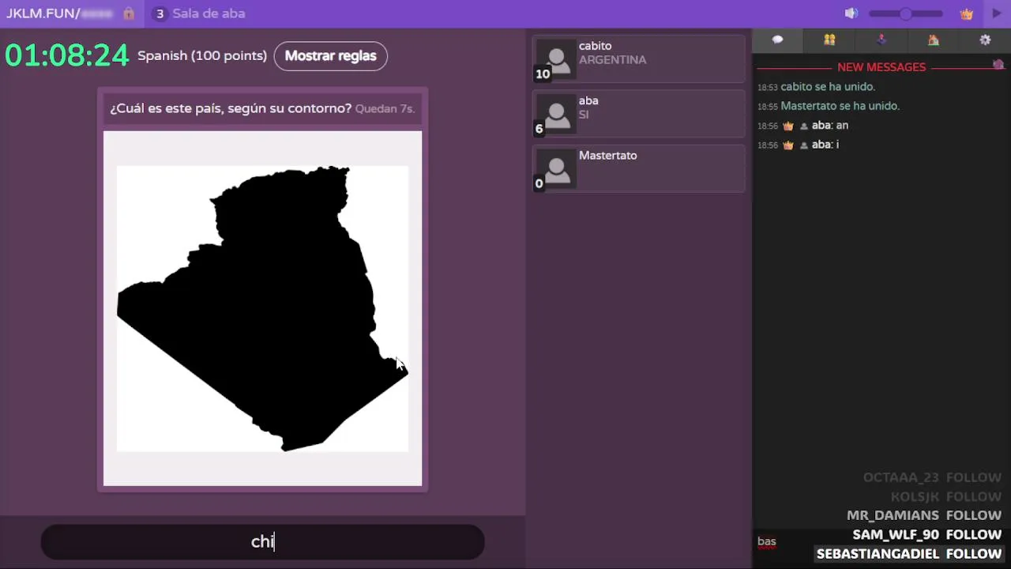The image size is (1011, 569).
Task: Adjust the volume slider in top bar
Action: point(906,13)
